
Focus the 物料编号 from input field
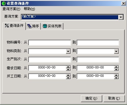(50, 43)
